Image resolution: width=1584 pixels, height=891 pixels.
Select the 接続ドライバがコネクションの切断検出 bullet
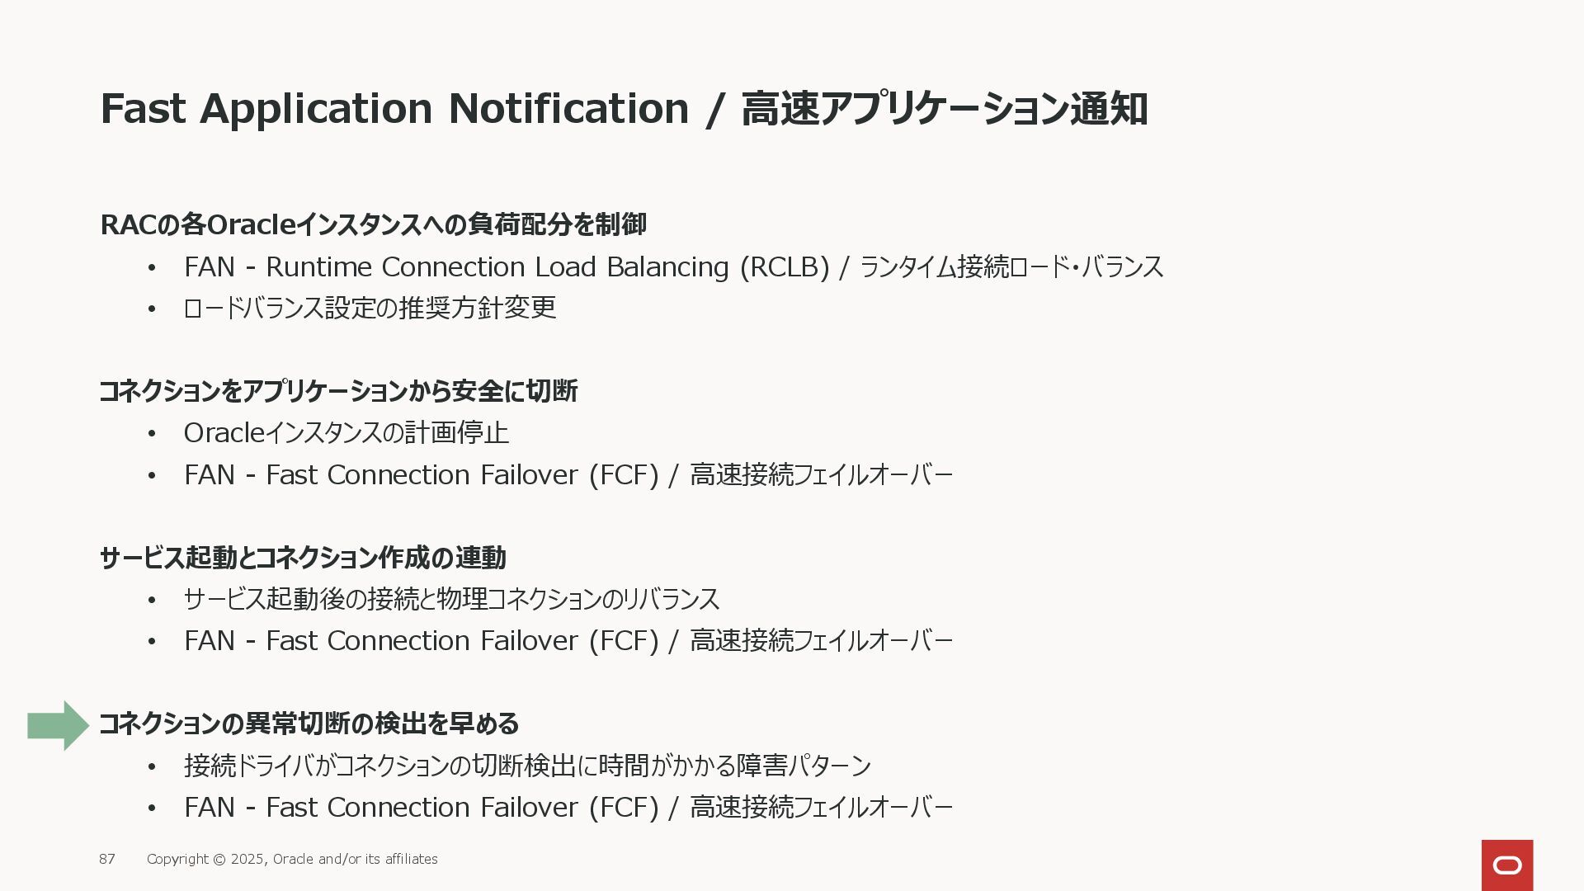[x=527, y=766]
